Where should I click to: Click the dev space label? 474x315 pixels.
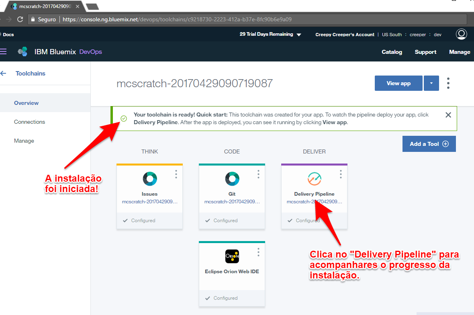point(437,35)
